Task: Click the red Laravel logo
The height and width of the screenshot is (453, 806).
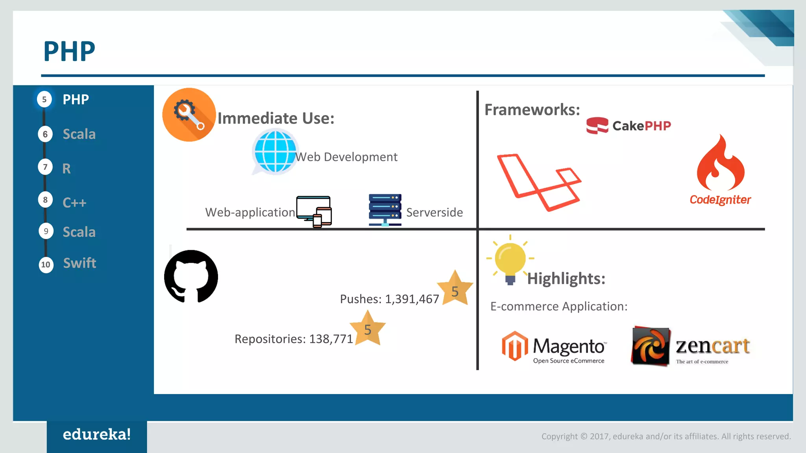Action: click(539, 182)
